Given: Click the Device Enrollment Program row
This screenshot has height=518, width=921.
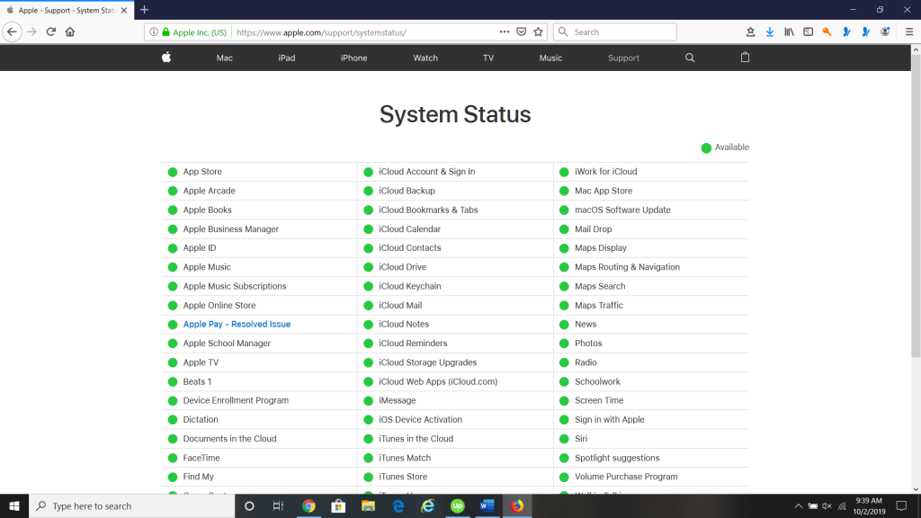Looking at the screenshot, I should click(x=259, y=400).
